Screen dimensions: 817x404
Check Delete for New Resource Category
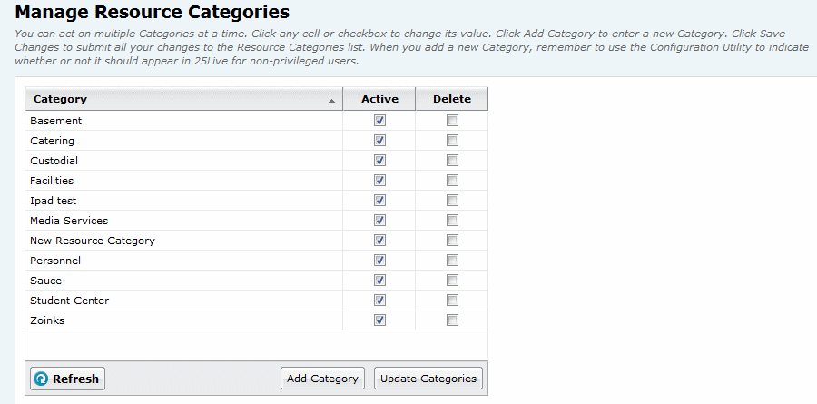coord(452,241)
